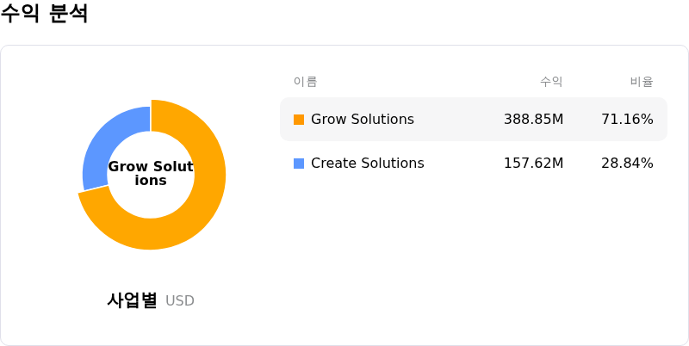This screenshot has width=689, height=346.
Task: Click the blue Create Solutions legend swatch
Action: pos(299,164)
